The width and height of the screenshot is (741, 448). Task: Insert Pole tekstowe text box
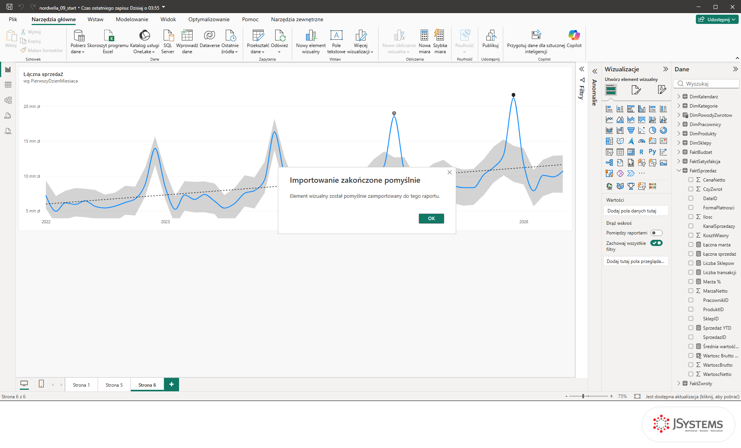(336, 36)
